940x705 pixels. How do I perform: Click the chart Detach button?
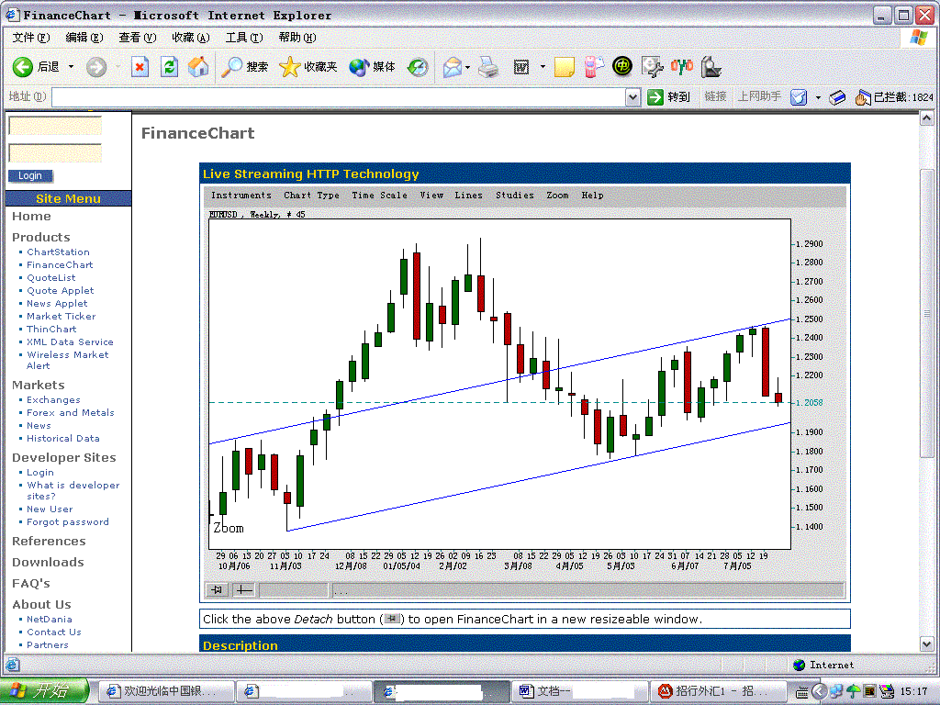[217, 590]
